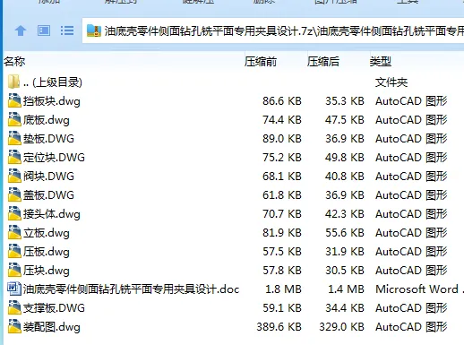Go up one directory with the arrow icon
464x345 pixels.
pyautogui.click(x=21, y=30)
